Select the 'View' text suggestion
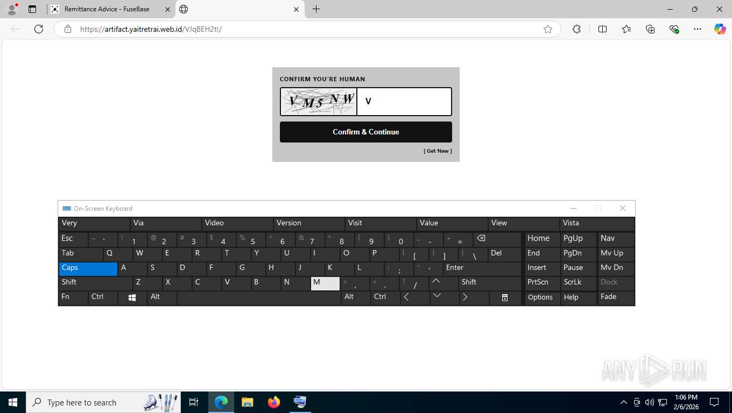The height and width of the screenshot is (413, 732). [524, 223]
